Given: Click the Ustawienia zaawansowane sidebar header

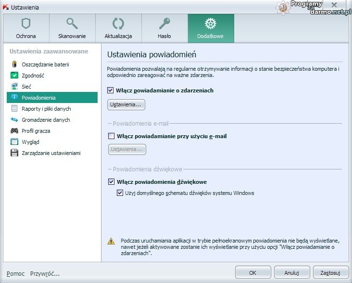Looking at the screenshot, I should 49,51.
